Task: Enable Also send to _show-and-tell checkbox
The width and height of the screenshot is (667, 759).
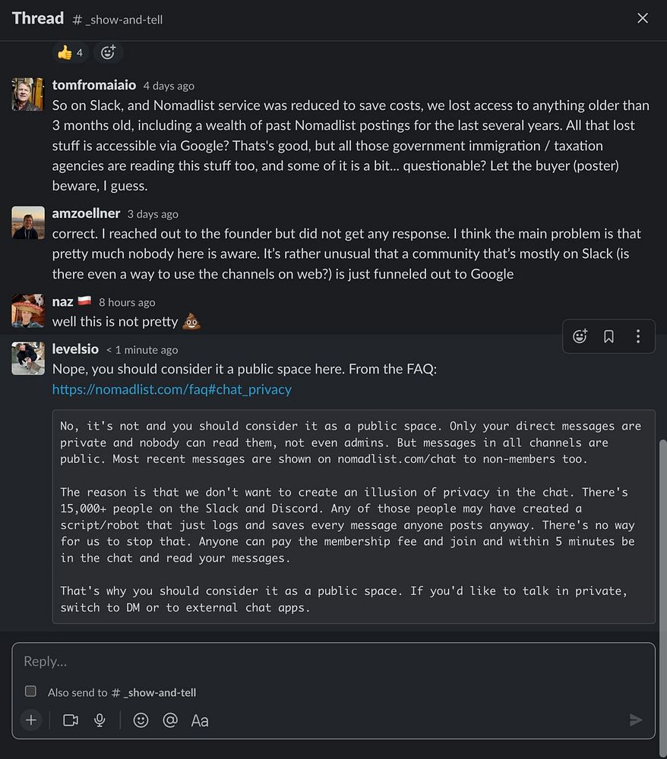Action: coord(30,691)
